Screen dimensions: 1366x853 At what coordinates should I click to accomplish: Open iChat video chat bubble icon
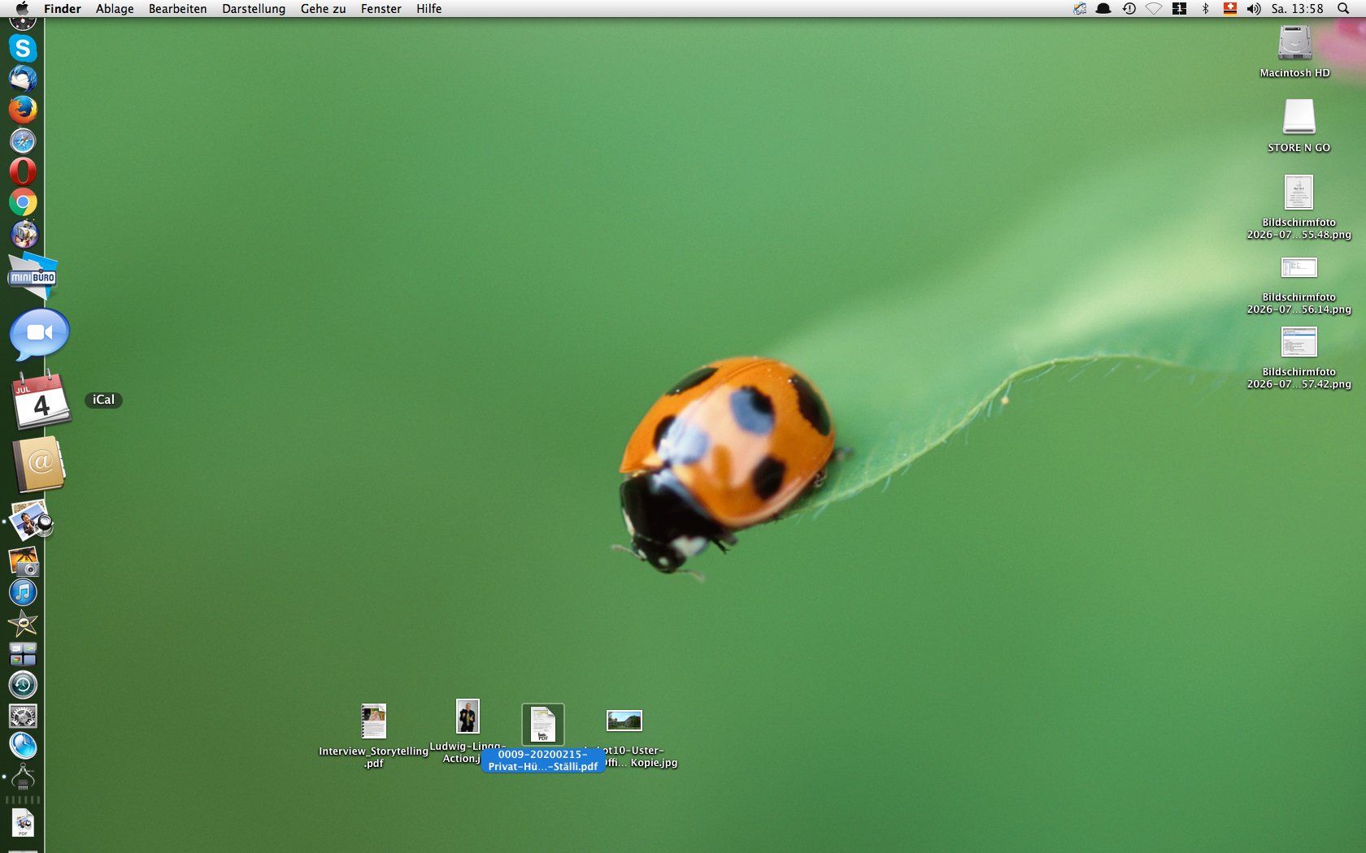pos(39,334)
